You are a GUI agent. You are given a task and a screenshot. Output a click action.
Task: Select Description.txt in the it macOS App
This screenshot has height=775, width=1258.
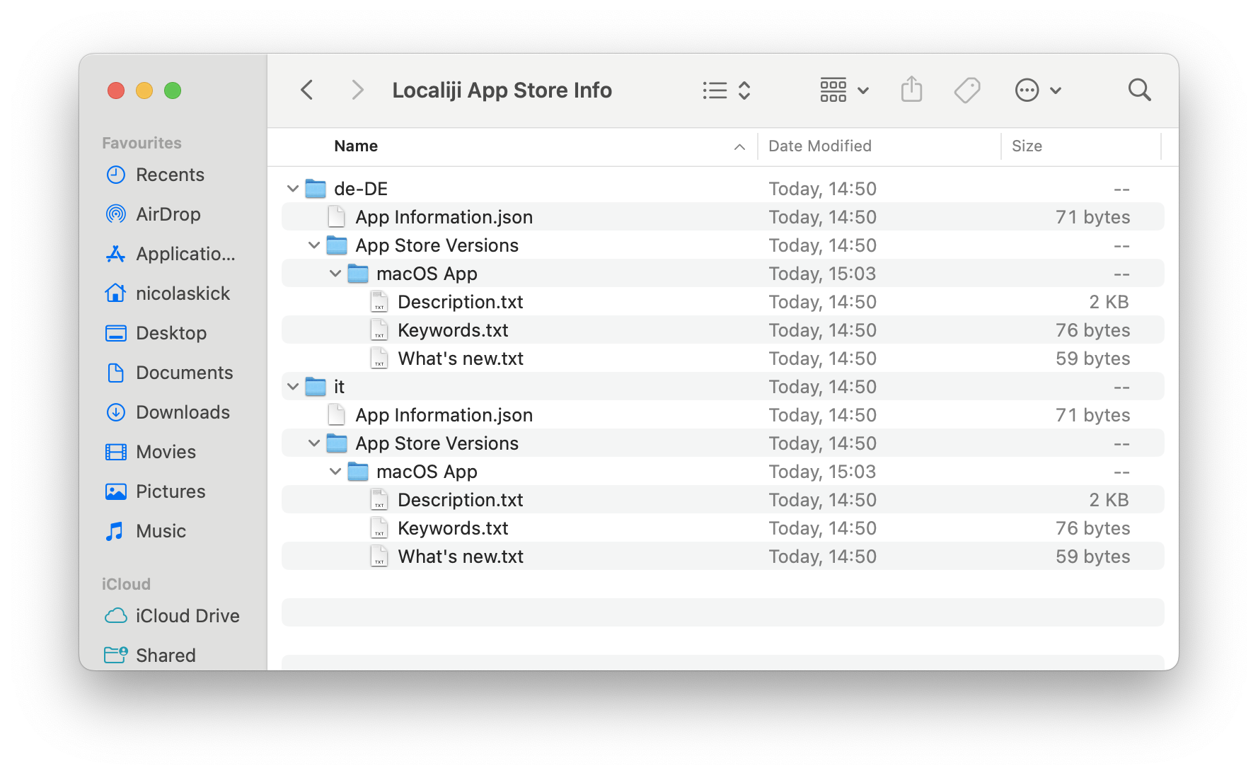723,500
